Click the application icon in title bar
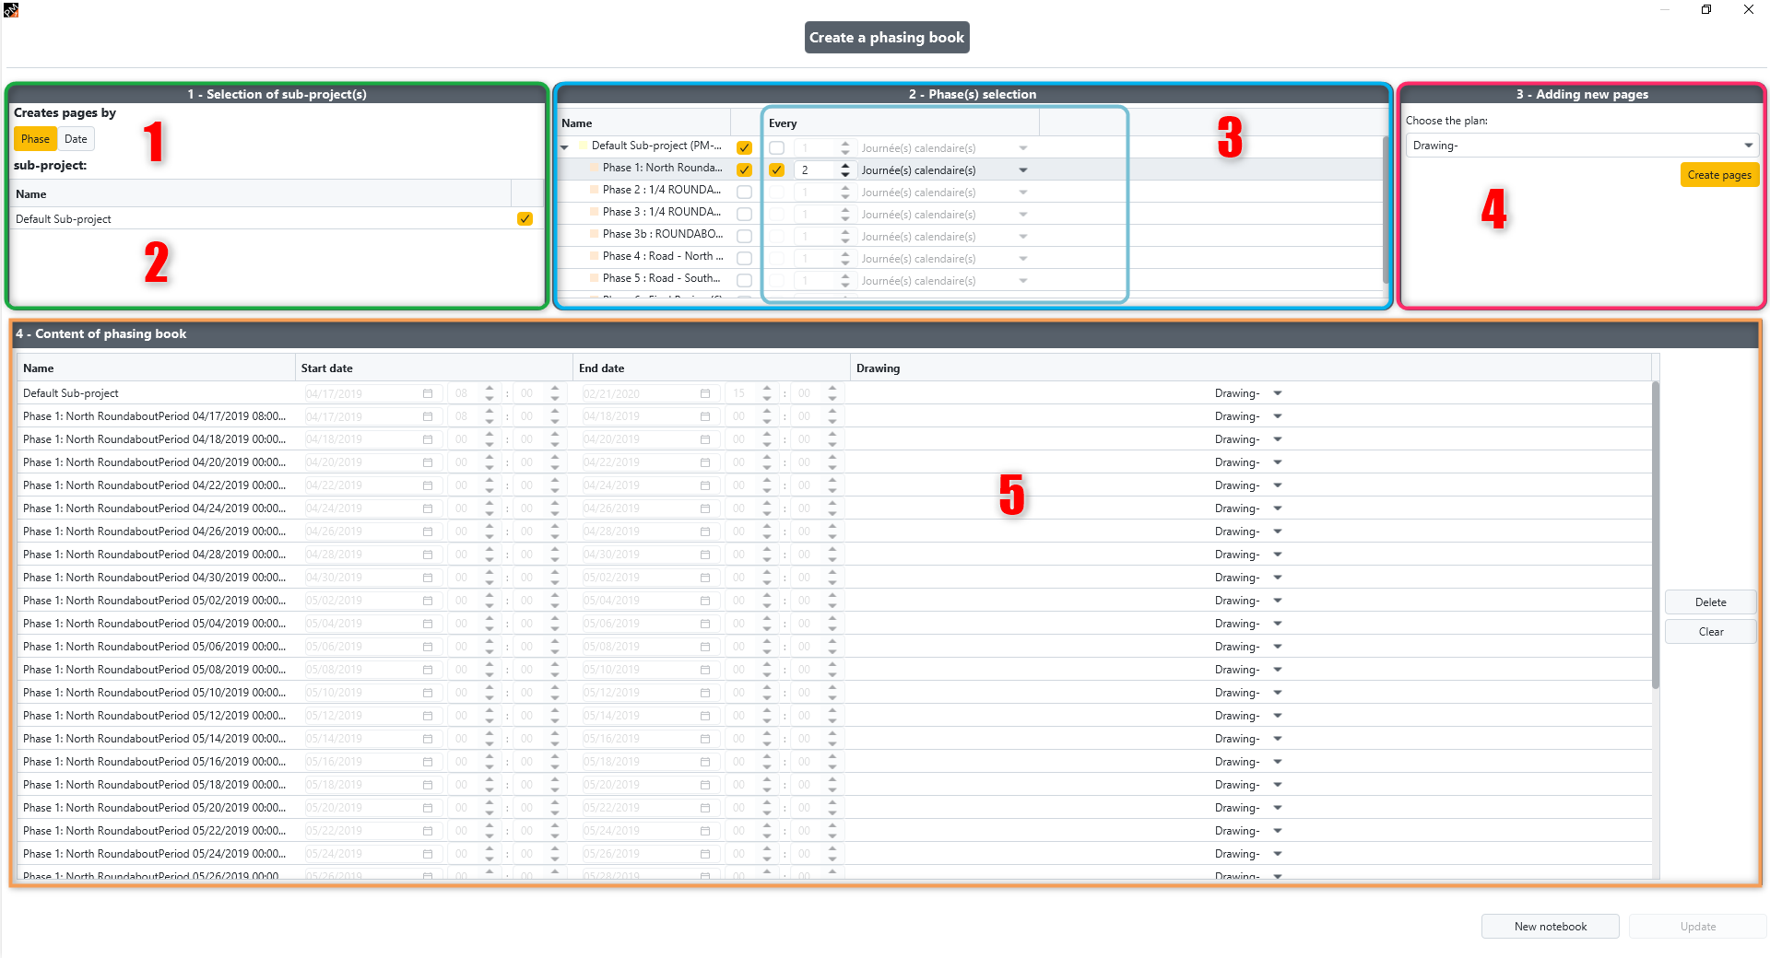 (x=11, y=9)
